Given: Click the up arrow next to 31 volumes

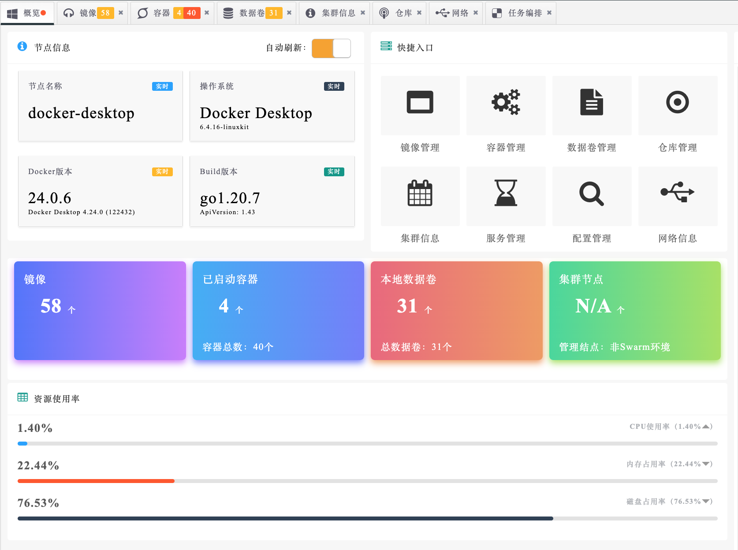Looking at the screenshot, I should point(428,310).
